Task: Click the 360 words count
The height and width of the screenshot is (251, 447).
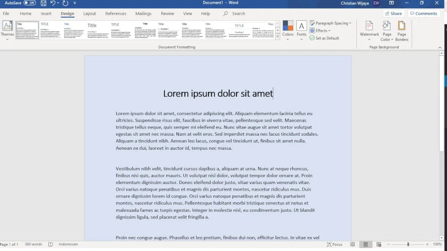Action: [34, 244]
